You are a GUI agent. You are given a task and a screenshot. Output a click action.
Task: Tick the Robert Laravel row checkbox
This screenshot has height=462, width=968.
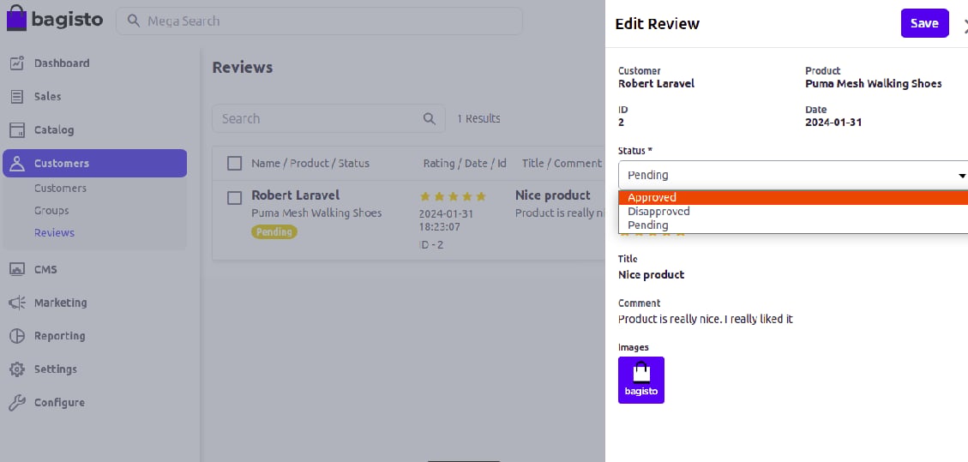point(235,198)
